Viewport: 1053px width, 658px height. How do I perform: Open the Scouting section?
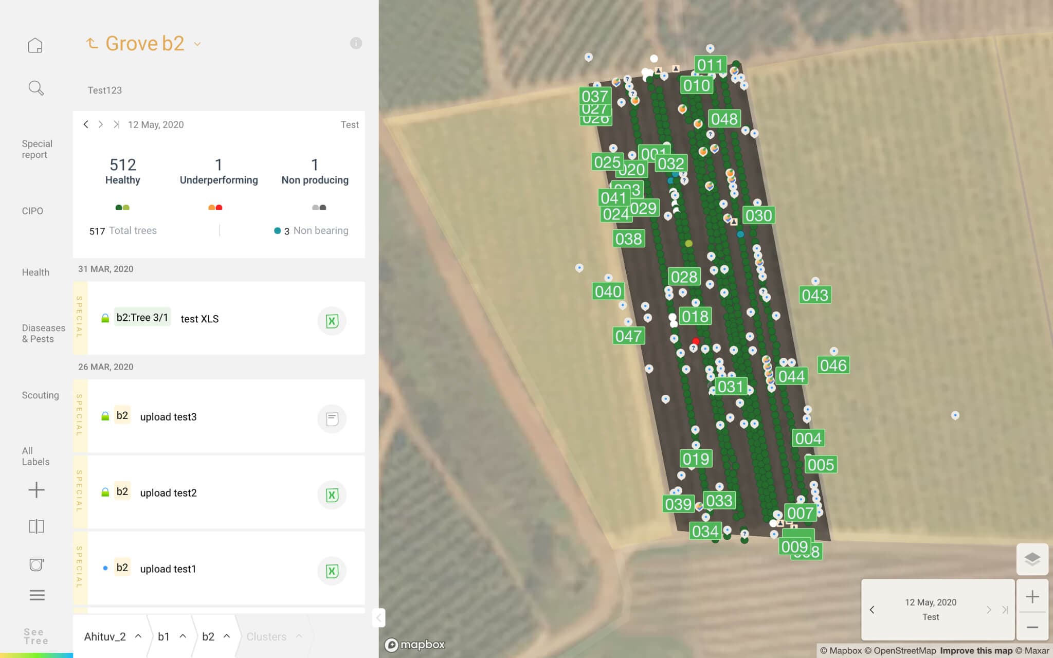coord(40,395)
